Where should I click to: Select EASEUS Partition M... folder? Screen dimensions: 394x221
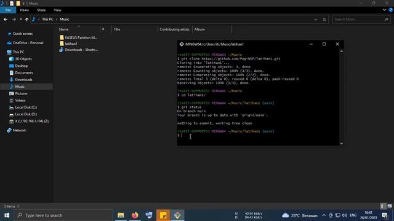79,37
